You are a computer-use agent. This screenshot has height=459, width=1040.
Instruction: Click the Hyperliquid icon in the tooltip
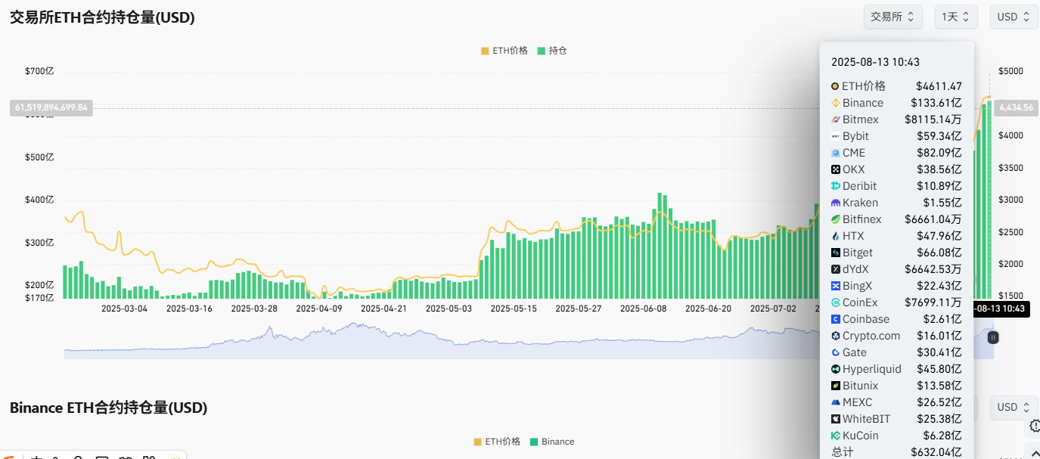pos(834,368)
